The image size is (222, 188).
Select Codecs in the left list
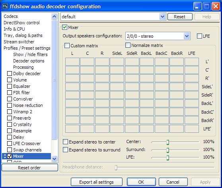11,16
